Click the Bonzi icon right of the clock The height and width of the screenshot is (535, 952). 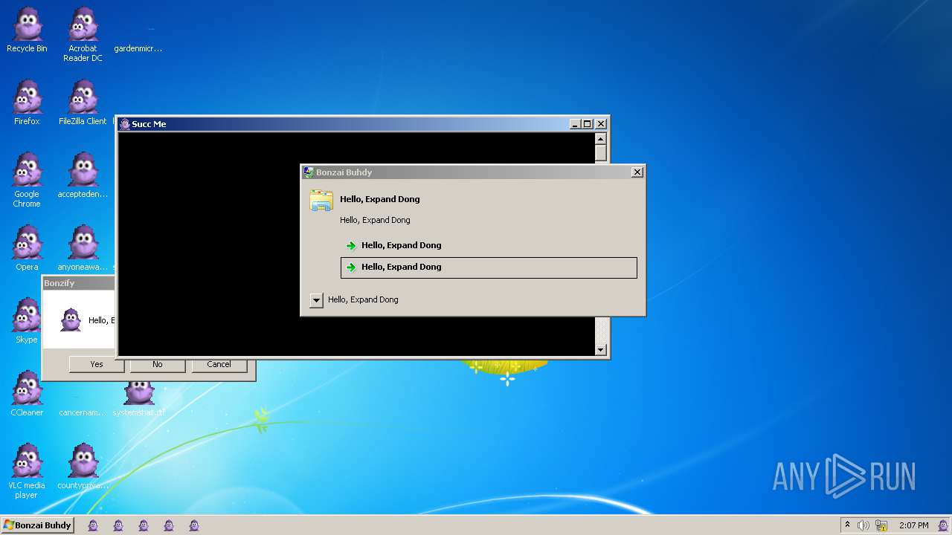tap(943, 525)
